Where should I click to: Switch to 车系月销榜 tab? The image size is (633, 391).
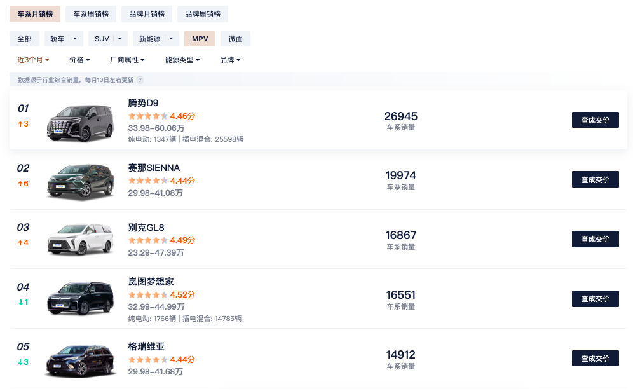(35, 14)
